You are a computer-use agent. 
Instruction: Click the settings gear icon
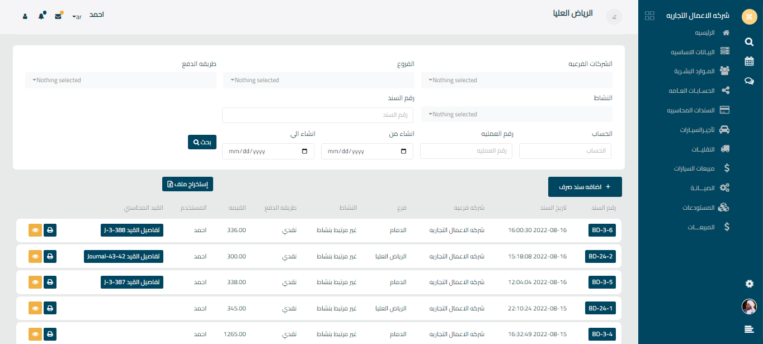[x=749, y=284]
